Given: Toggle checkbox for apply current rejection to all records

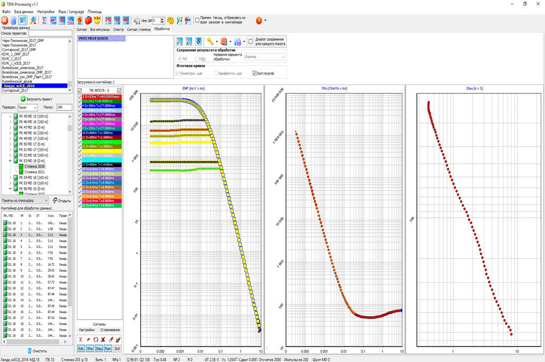Looking at the screenshot, I should pyautogui.click(x=197, y=20).
